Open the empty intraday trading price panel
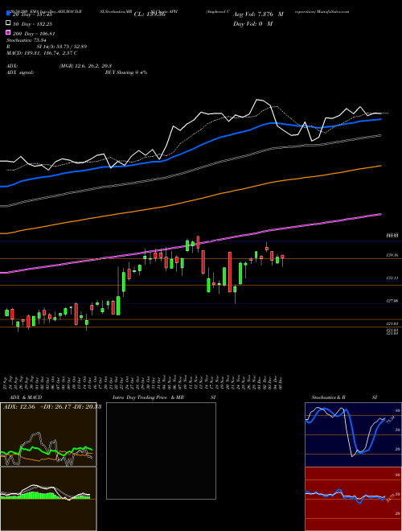 coord(161,451)
